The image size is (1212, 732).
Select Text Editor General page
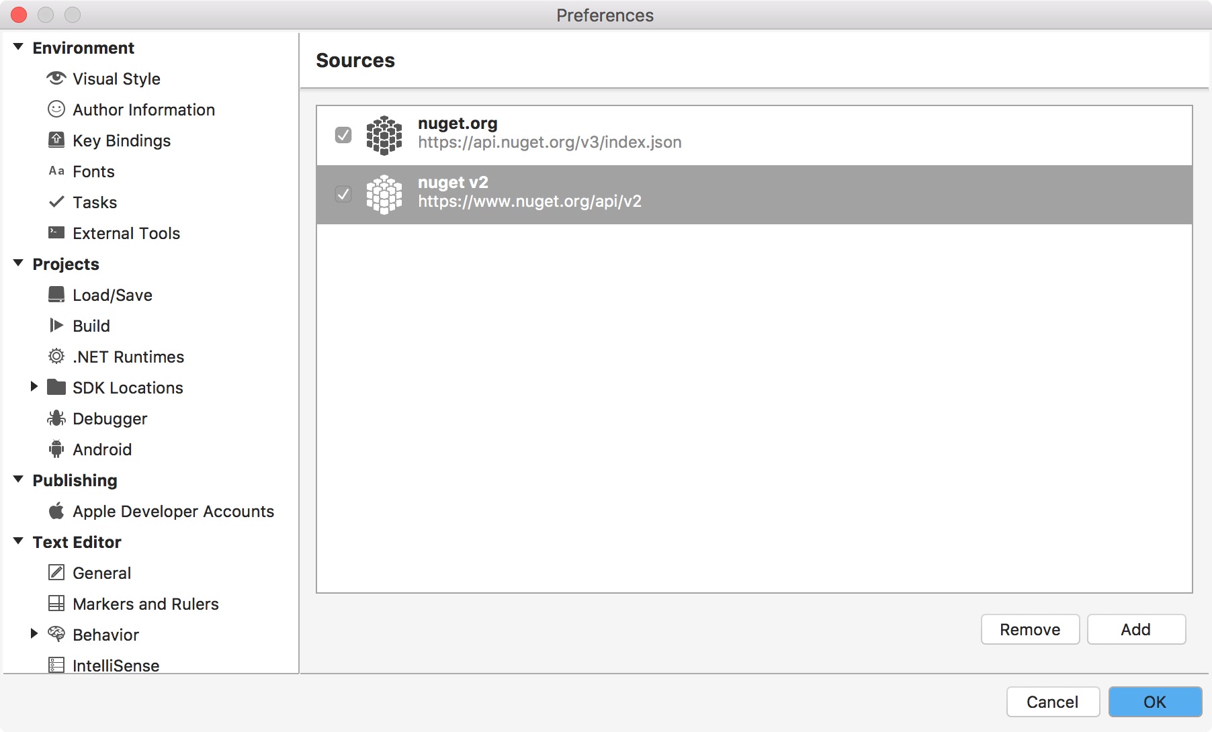[101, 573]
